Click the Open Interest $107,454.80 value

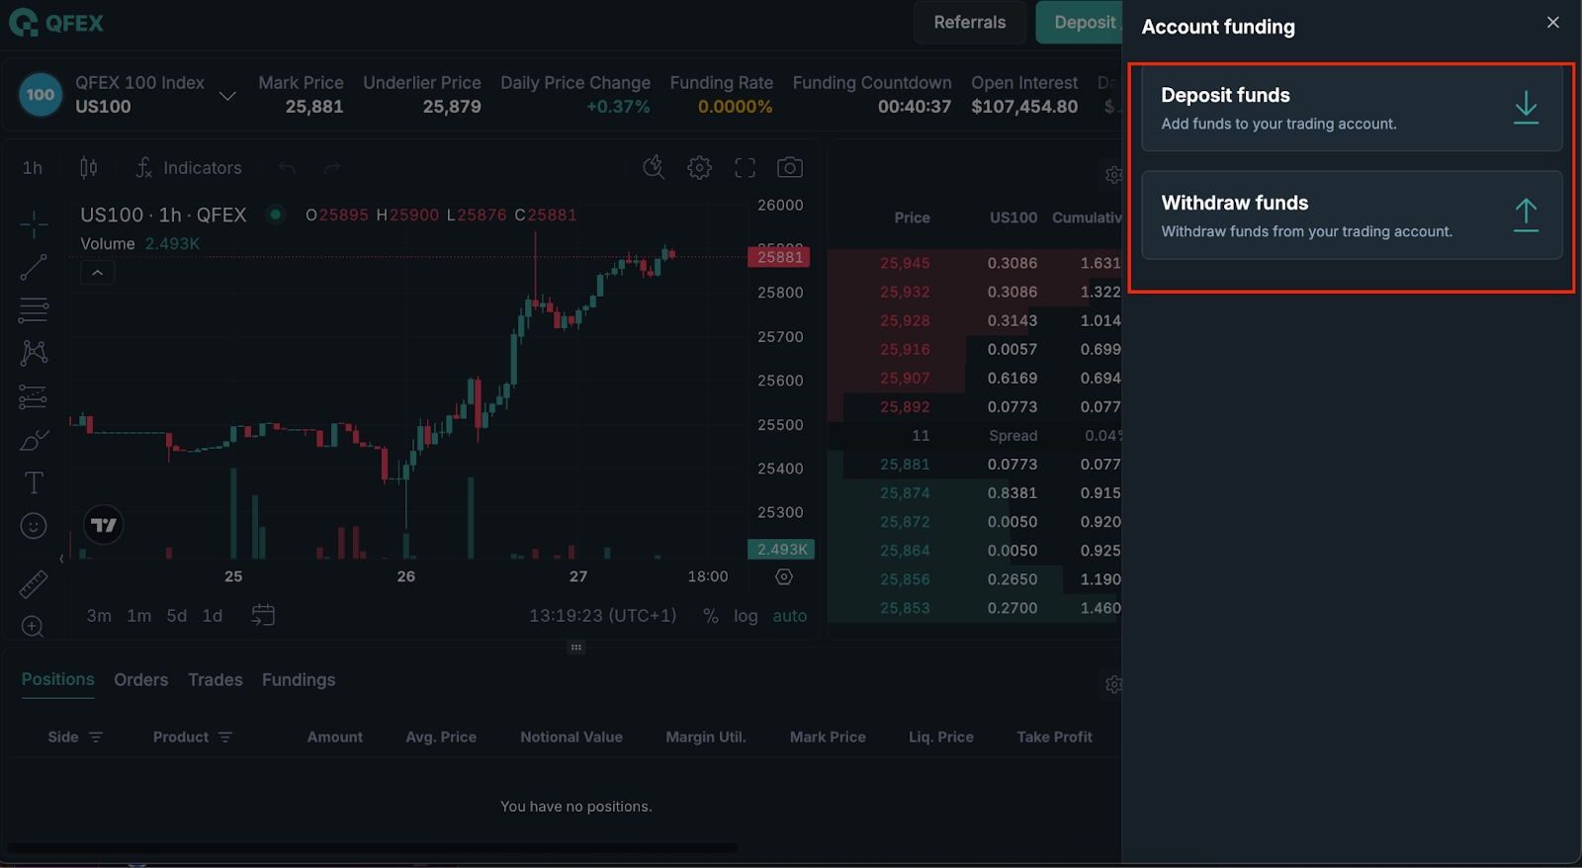click(x=1024, y=107)
